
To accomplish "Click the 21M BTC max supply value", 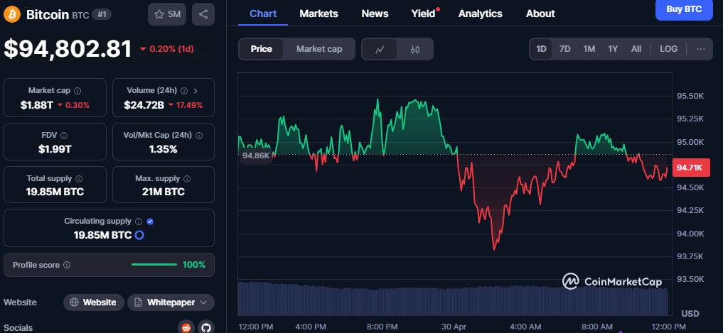I will tap(164, 192).
